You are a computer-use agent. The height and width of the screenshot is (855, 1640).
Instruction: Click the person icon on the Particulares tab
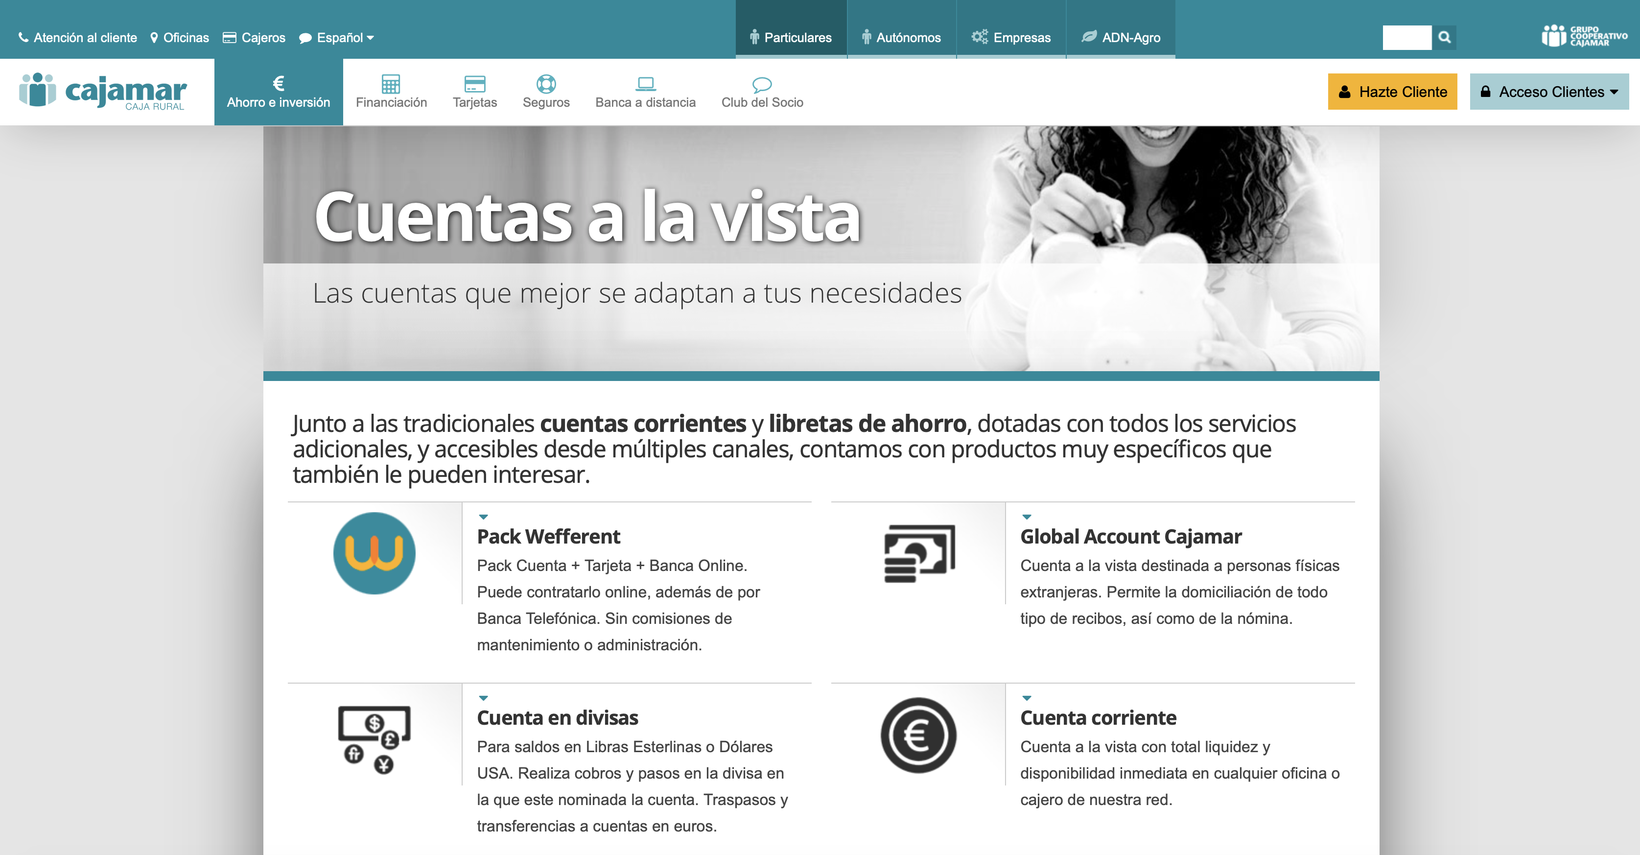[754, 37]
